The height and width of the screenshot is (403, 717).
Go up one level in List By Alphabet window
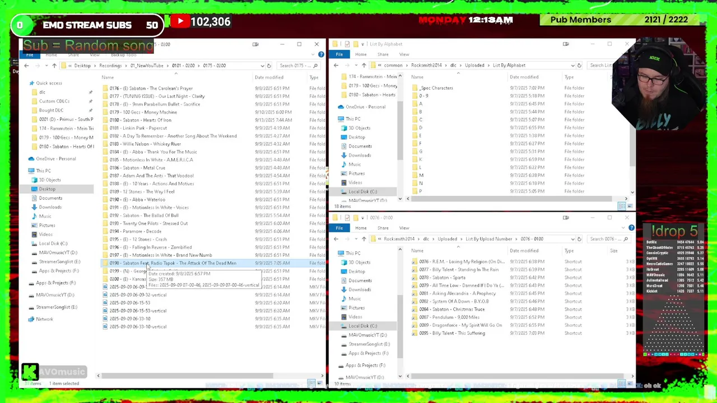point(364,65)
